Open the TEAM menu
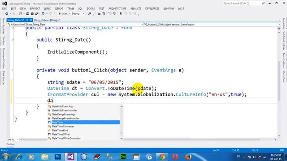 [71, 8]
